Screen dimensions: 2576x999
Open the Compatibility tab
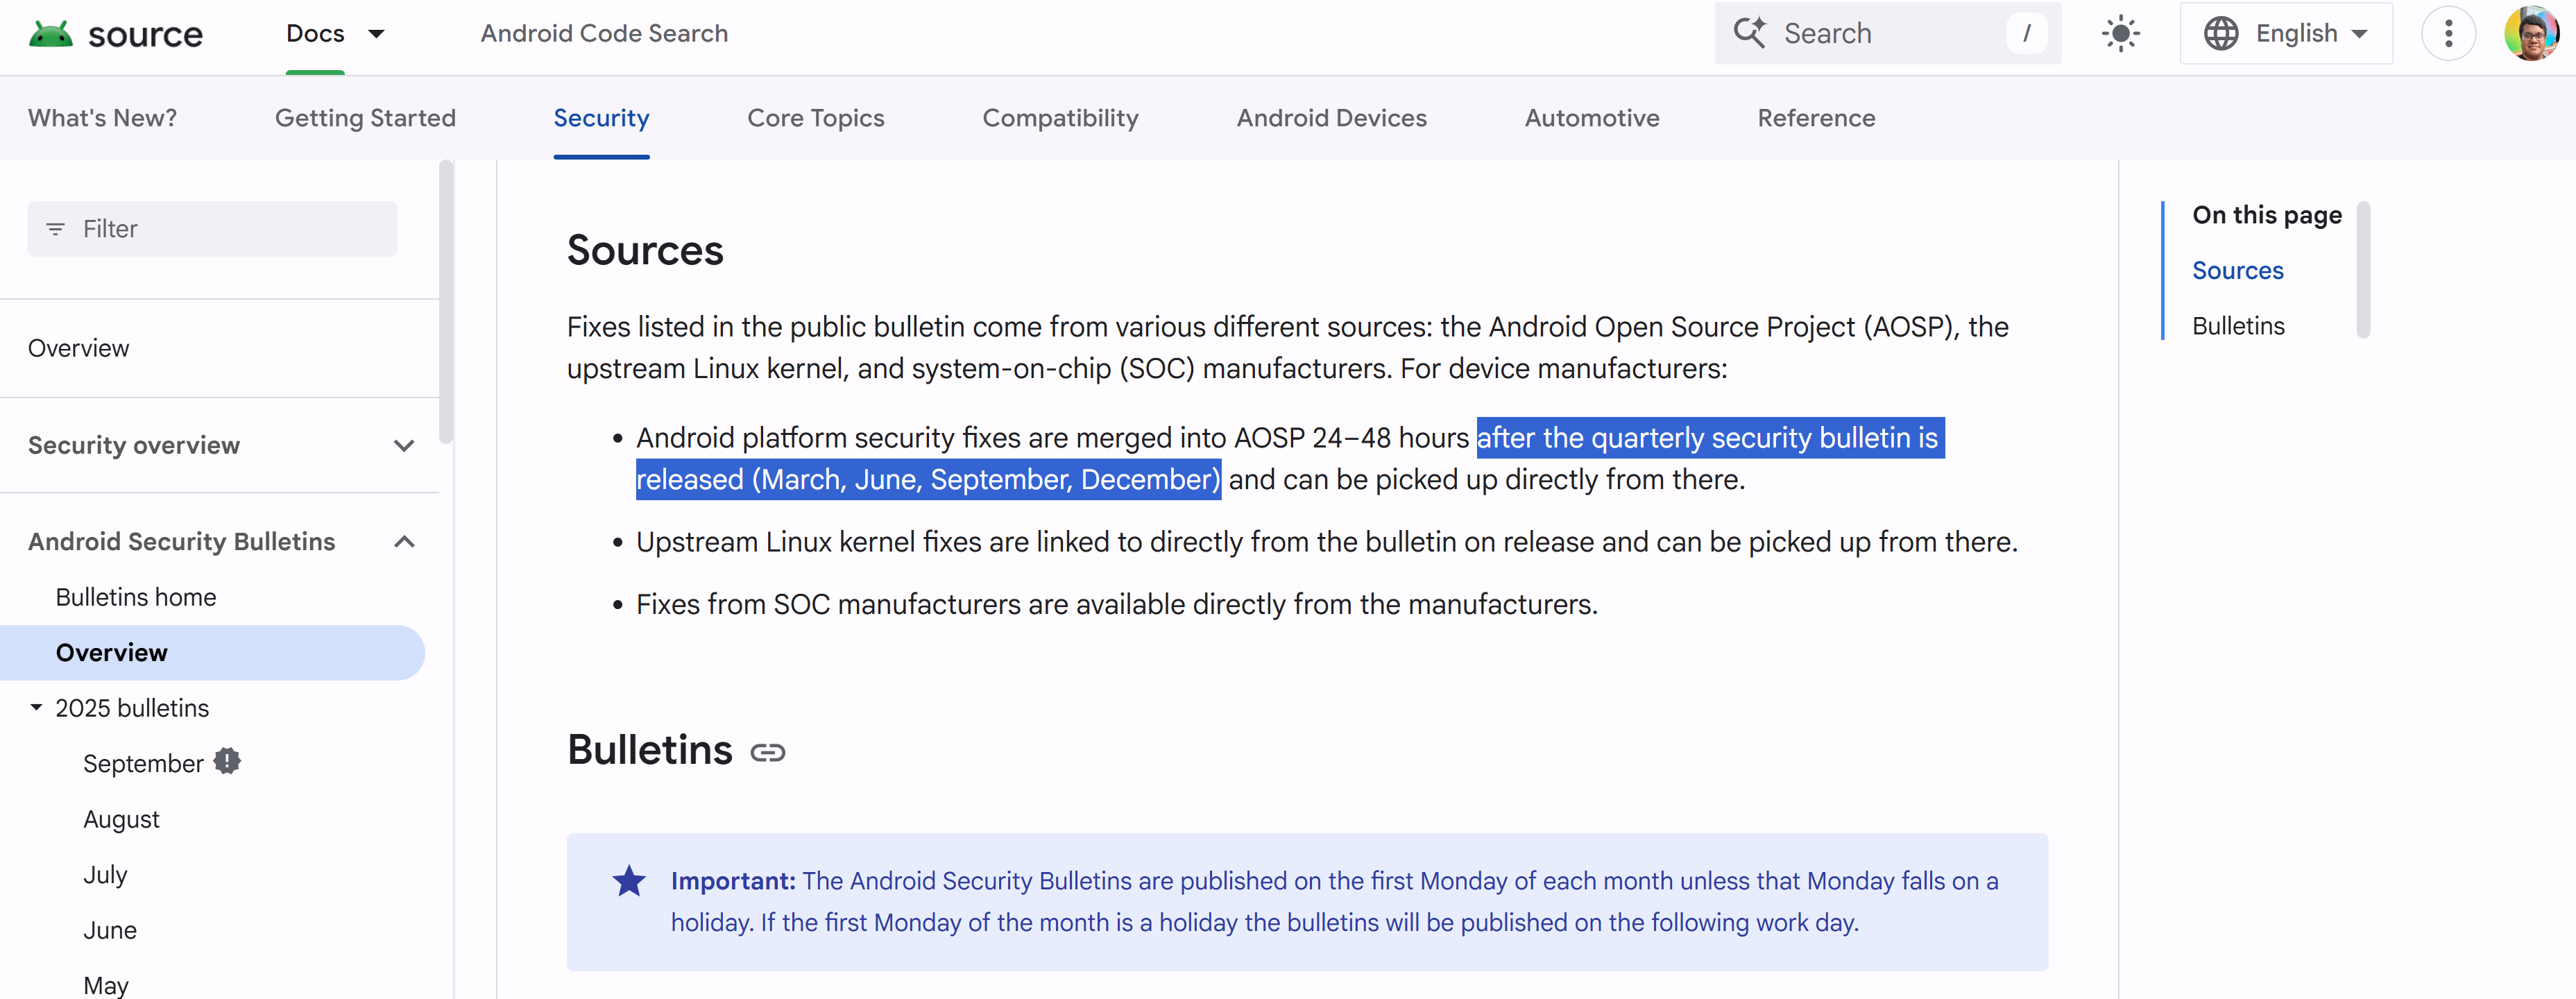point(1060,118)
